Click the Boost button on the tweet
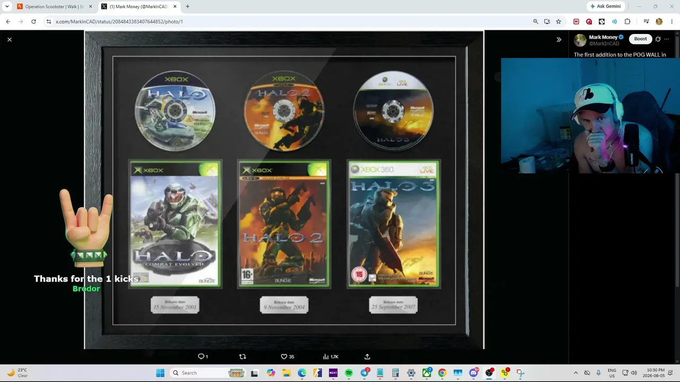 point(641,39)
